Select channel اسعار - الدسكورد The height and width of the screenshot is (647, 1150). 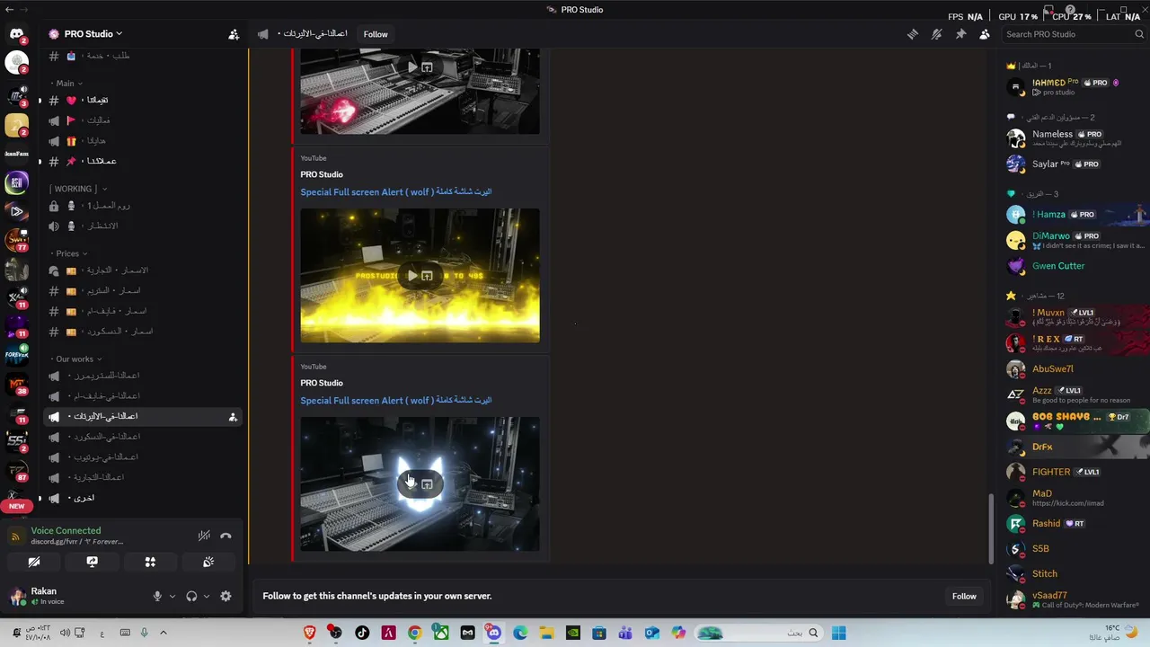(x=141, y=332)
